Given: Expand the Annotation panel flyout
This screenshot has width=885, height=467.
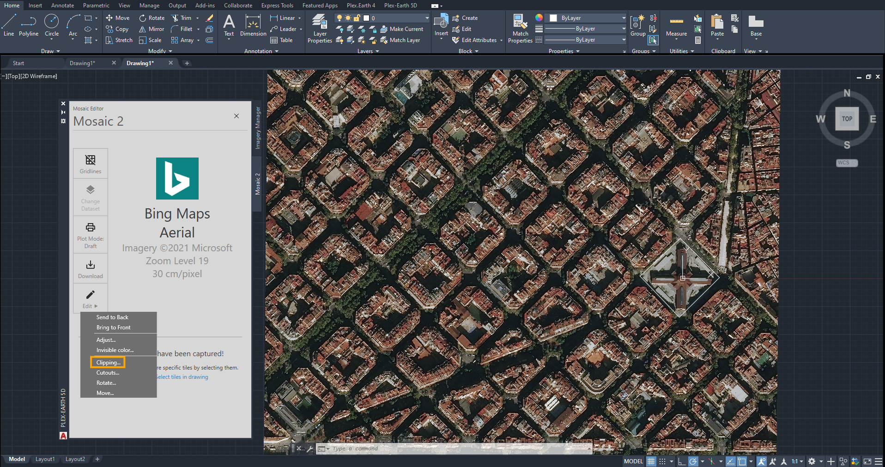Looking at the screenshot, I should pos(261,51).
